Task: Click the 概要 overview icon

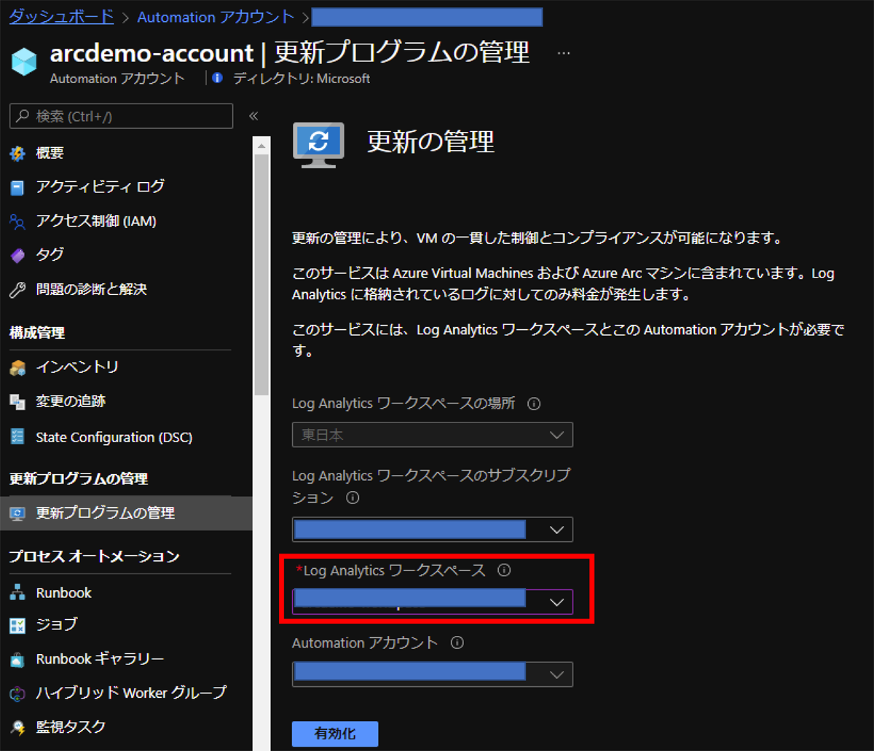Action: coord(17,153)
